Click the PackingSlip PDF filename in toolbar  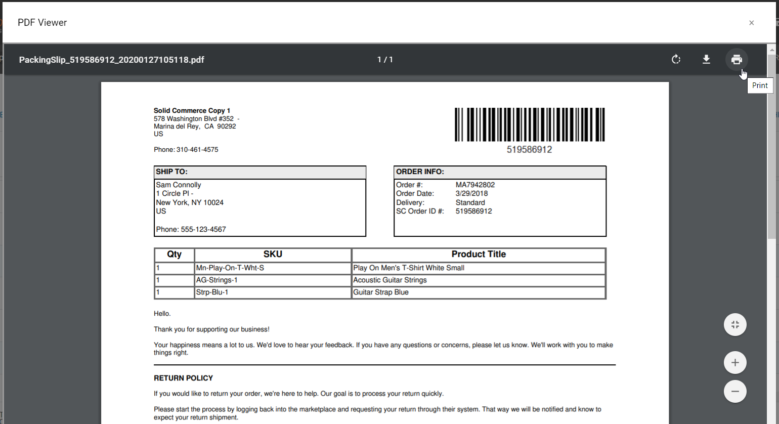coord(111,60)
